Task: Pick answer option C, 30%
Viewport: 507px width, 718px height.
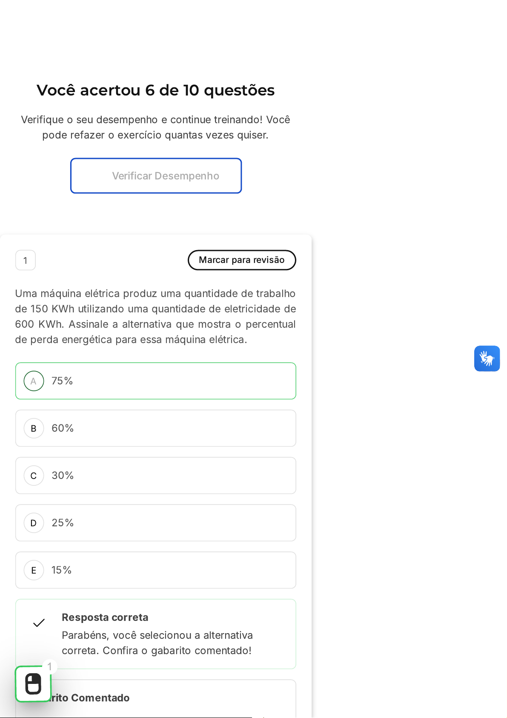Action: [155, 476]
